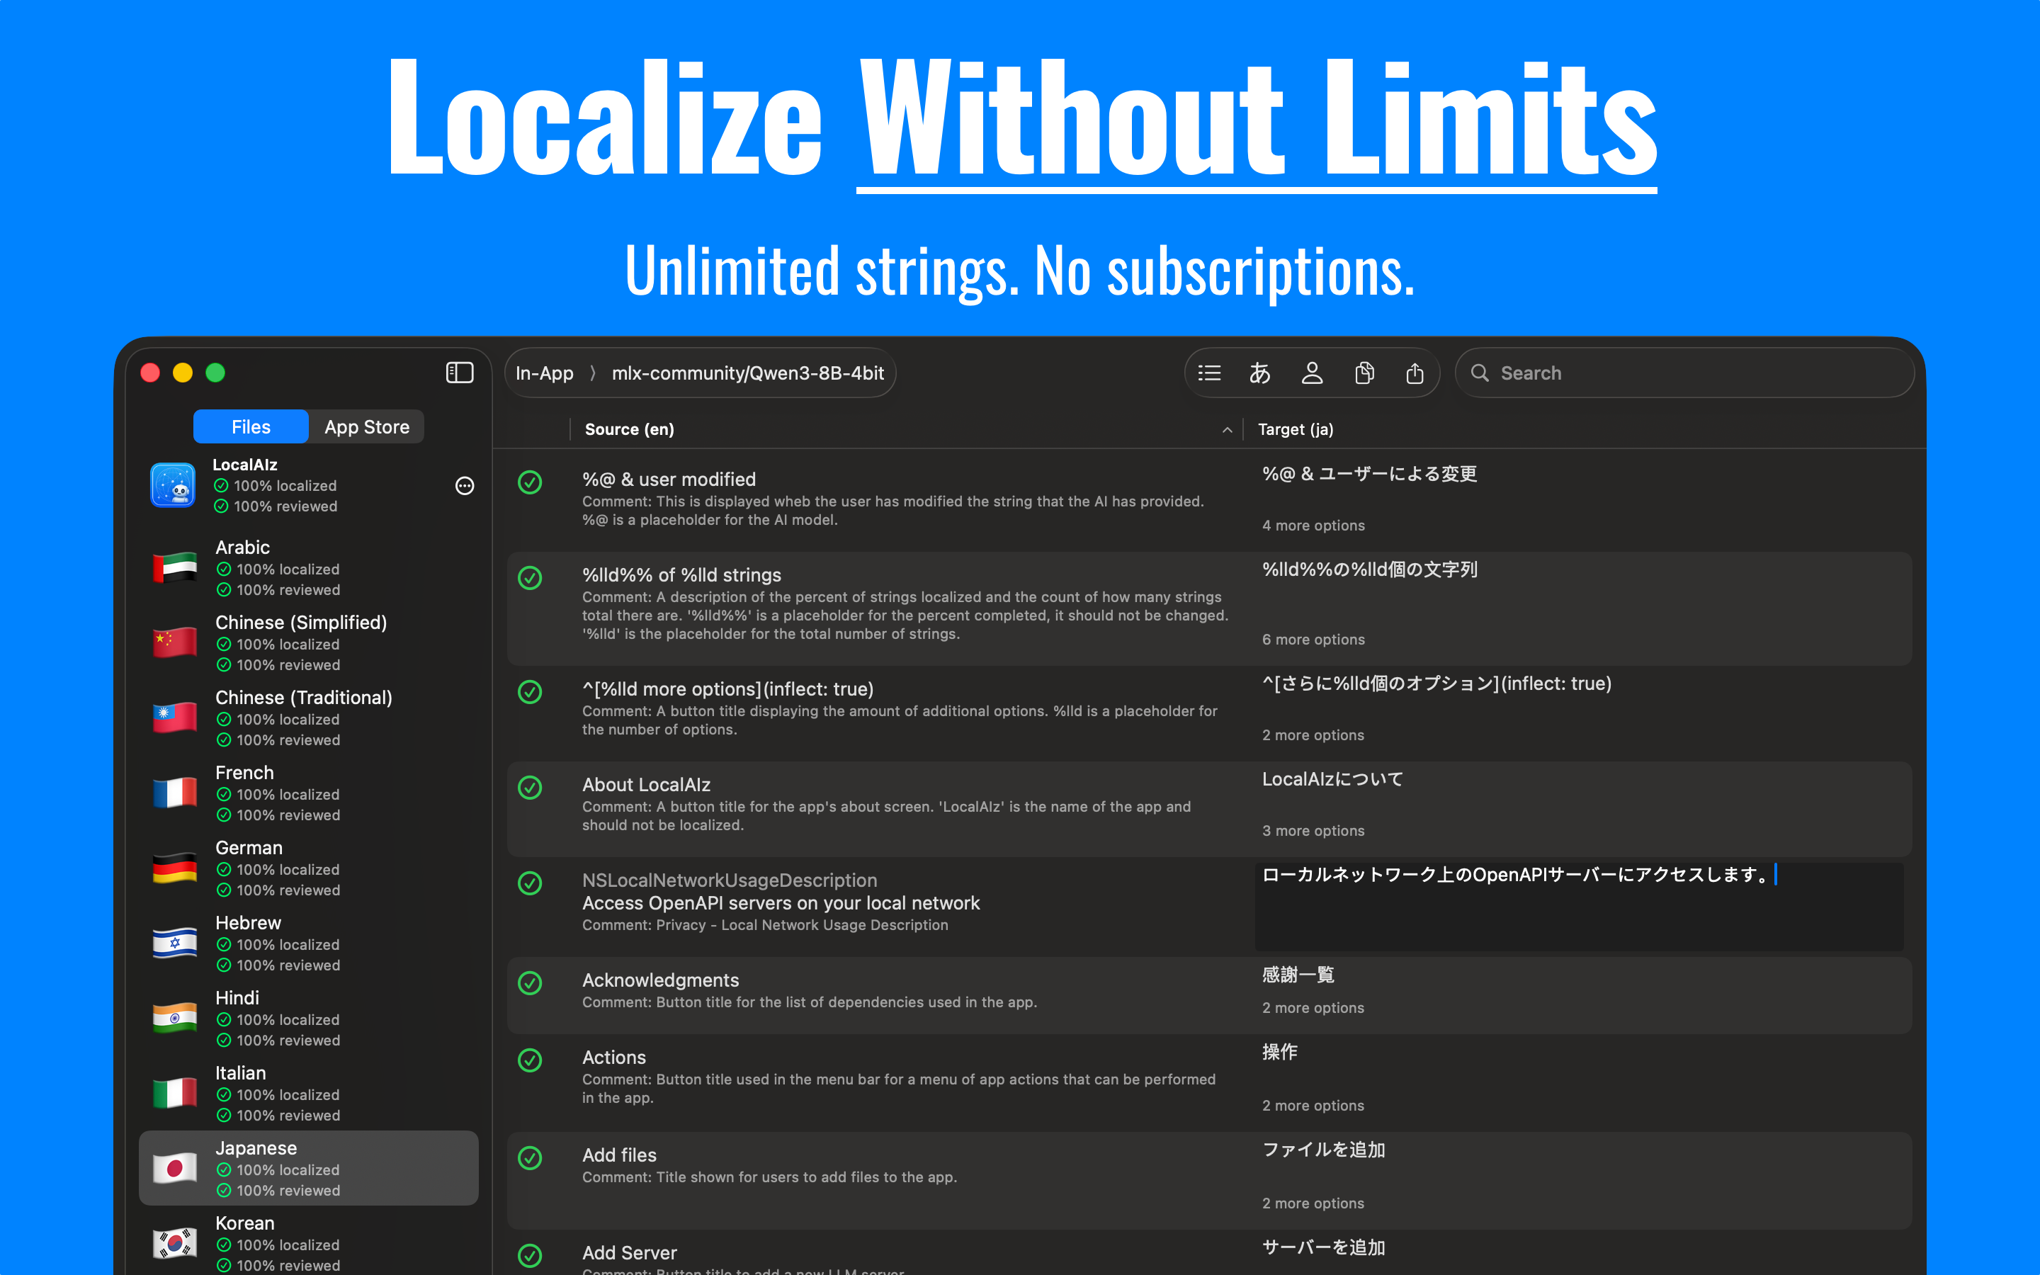Expand '6 more options' for %lld strings row
Image resolution: width=2040 pixels, height=1275 pixels.
1313,639
